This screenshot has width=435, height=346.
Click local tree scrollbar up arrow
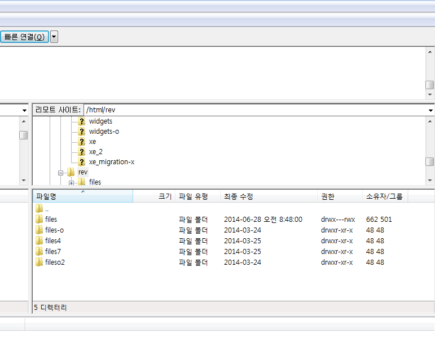(24, 121)
